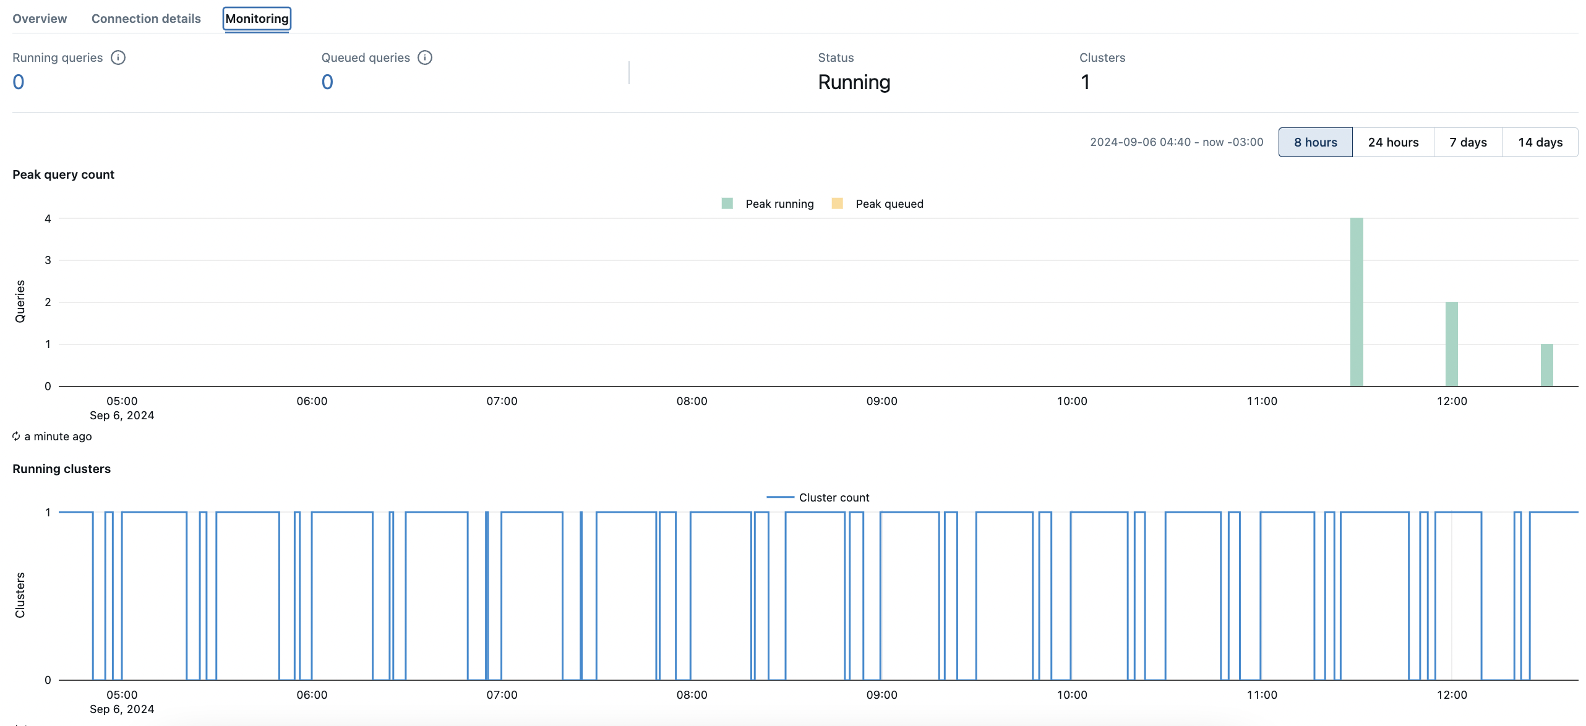This screenshot has height=726, width=1586.
Task: Select the 24 hours time range
Action: point(1393,142)
